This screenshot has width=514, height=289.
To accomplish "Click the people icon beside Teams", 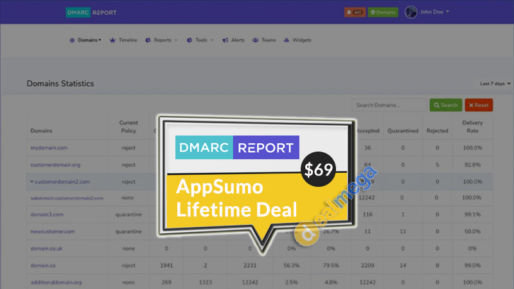I will pos(255,40).
